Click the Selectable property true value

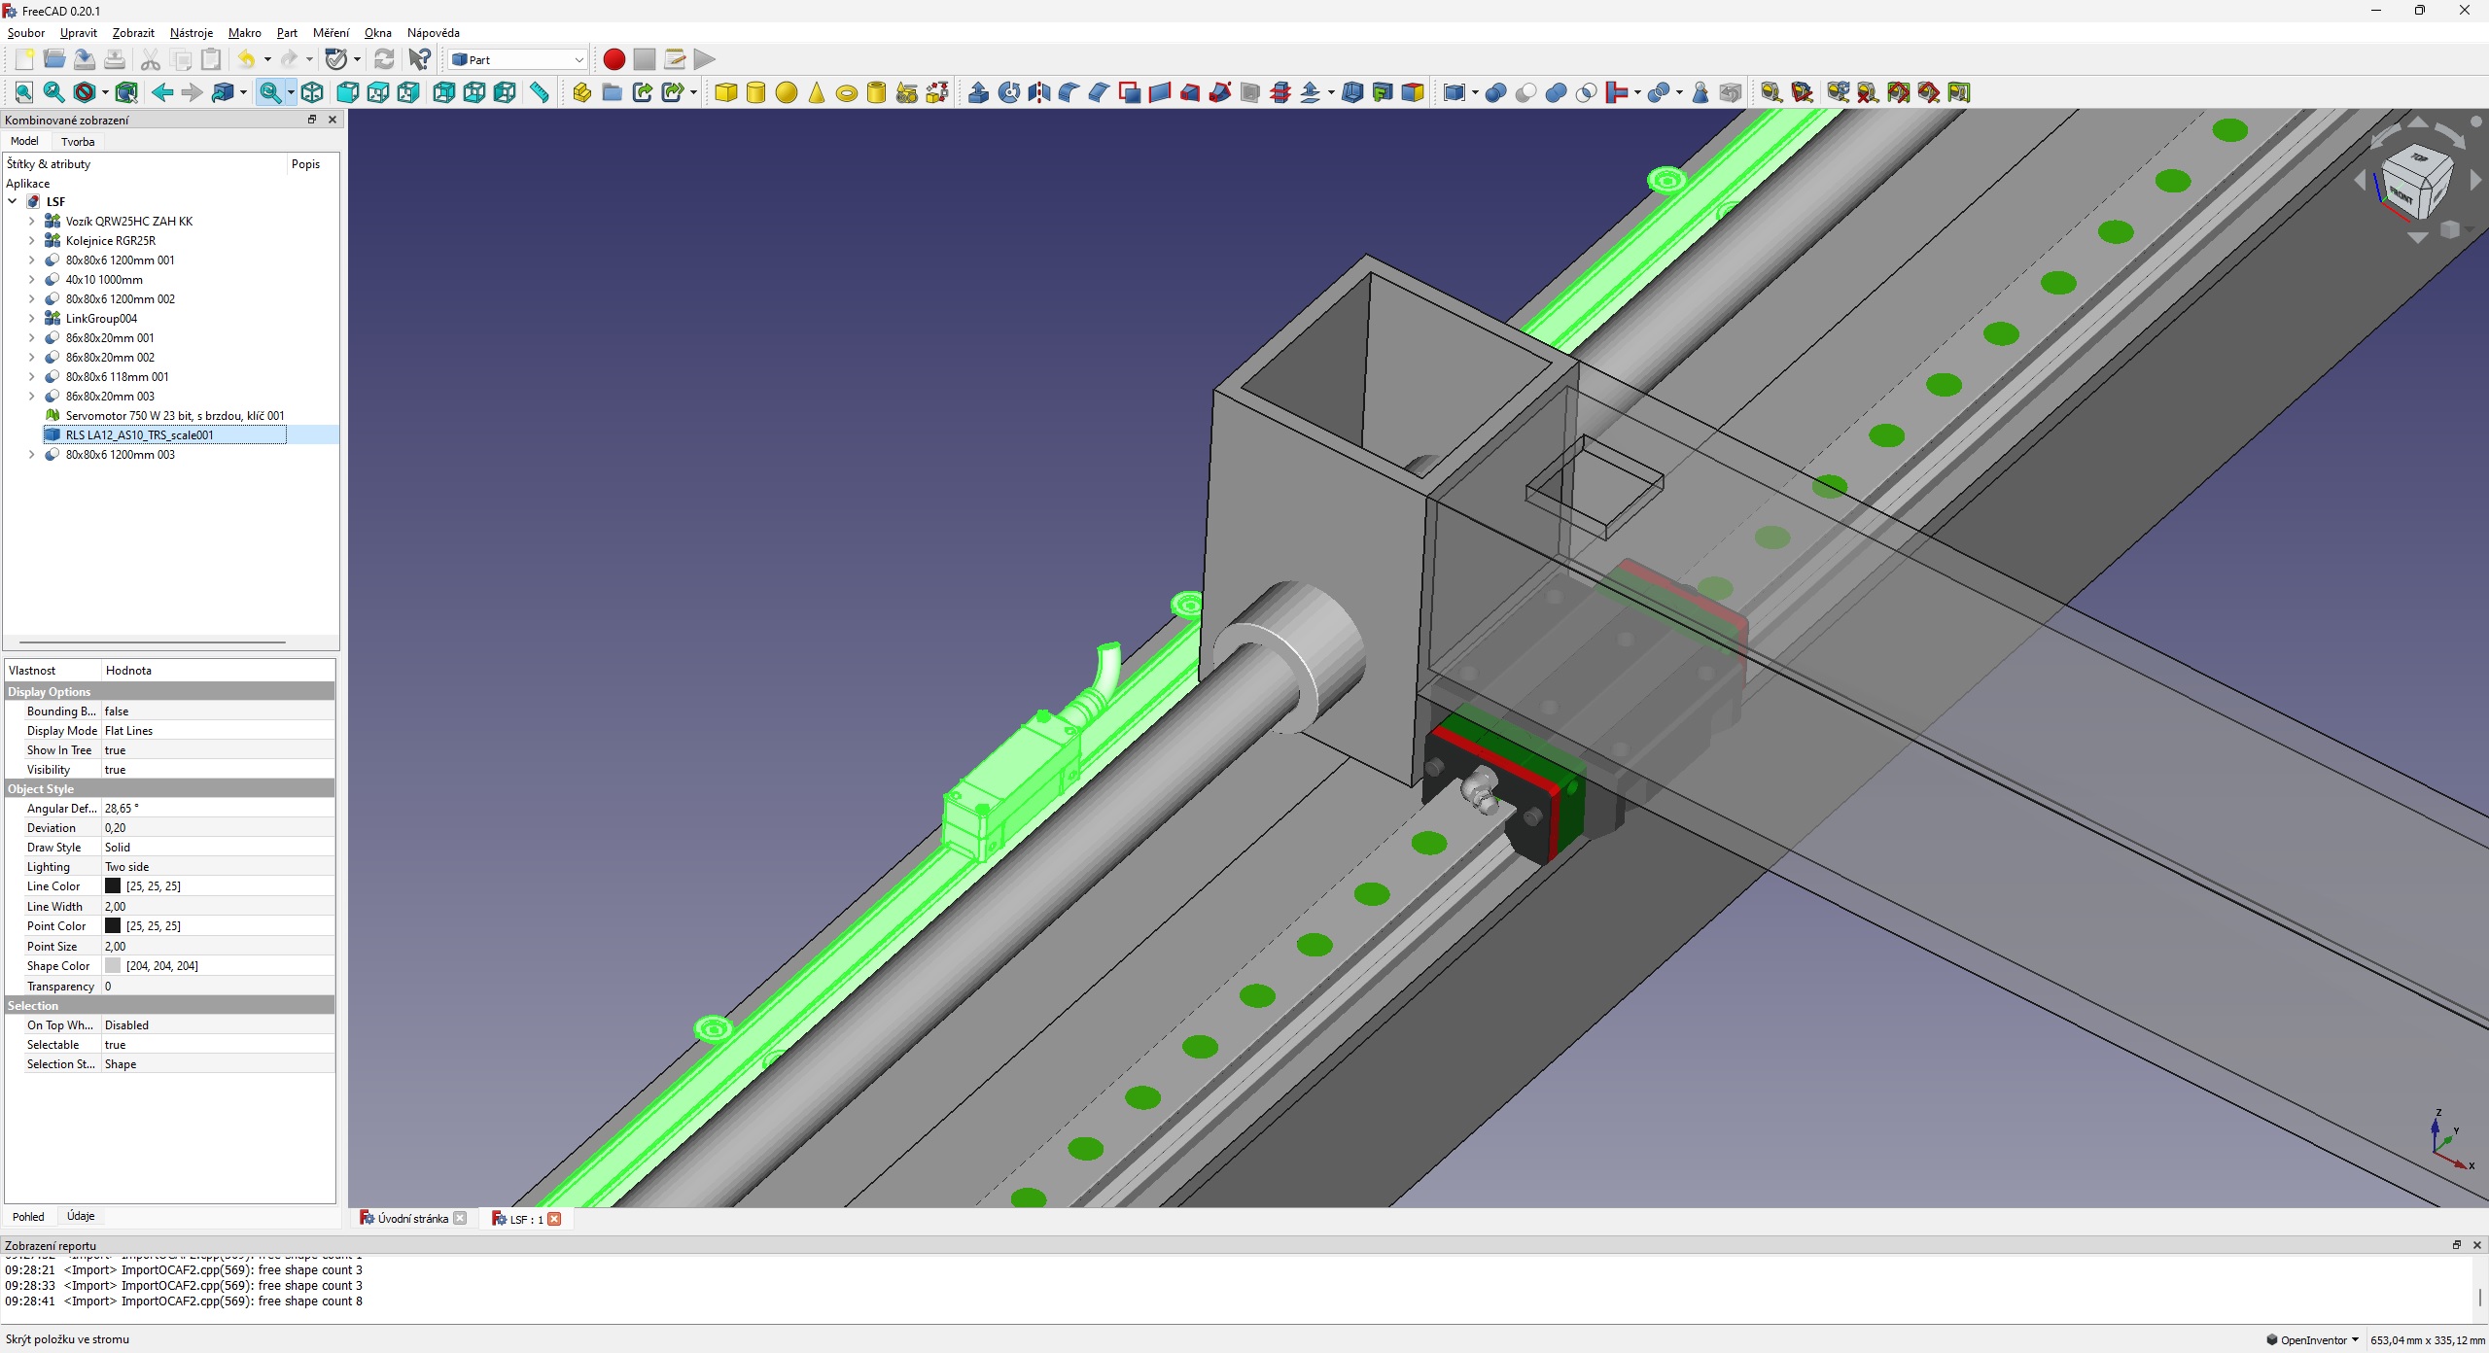coord(116,1045)
